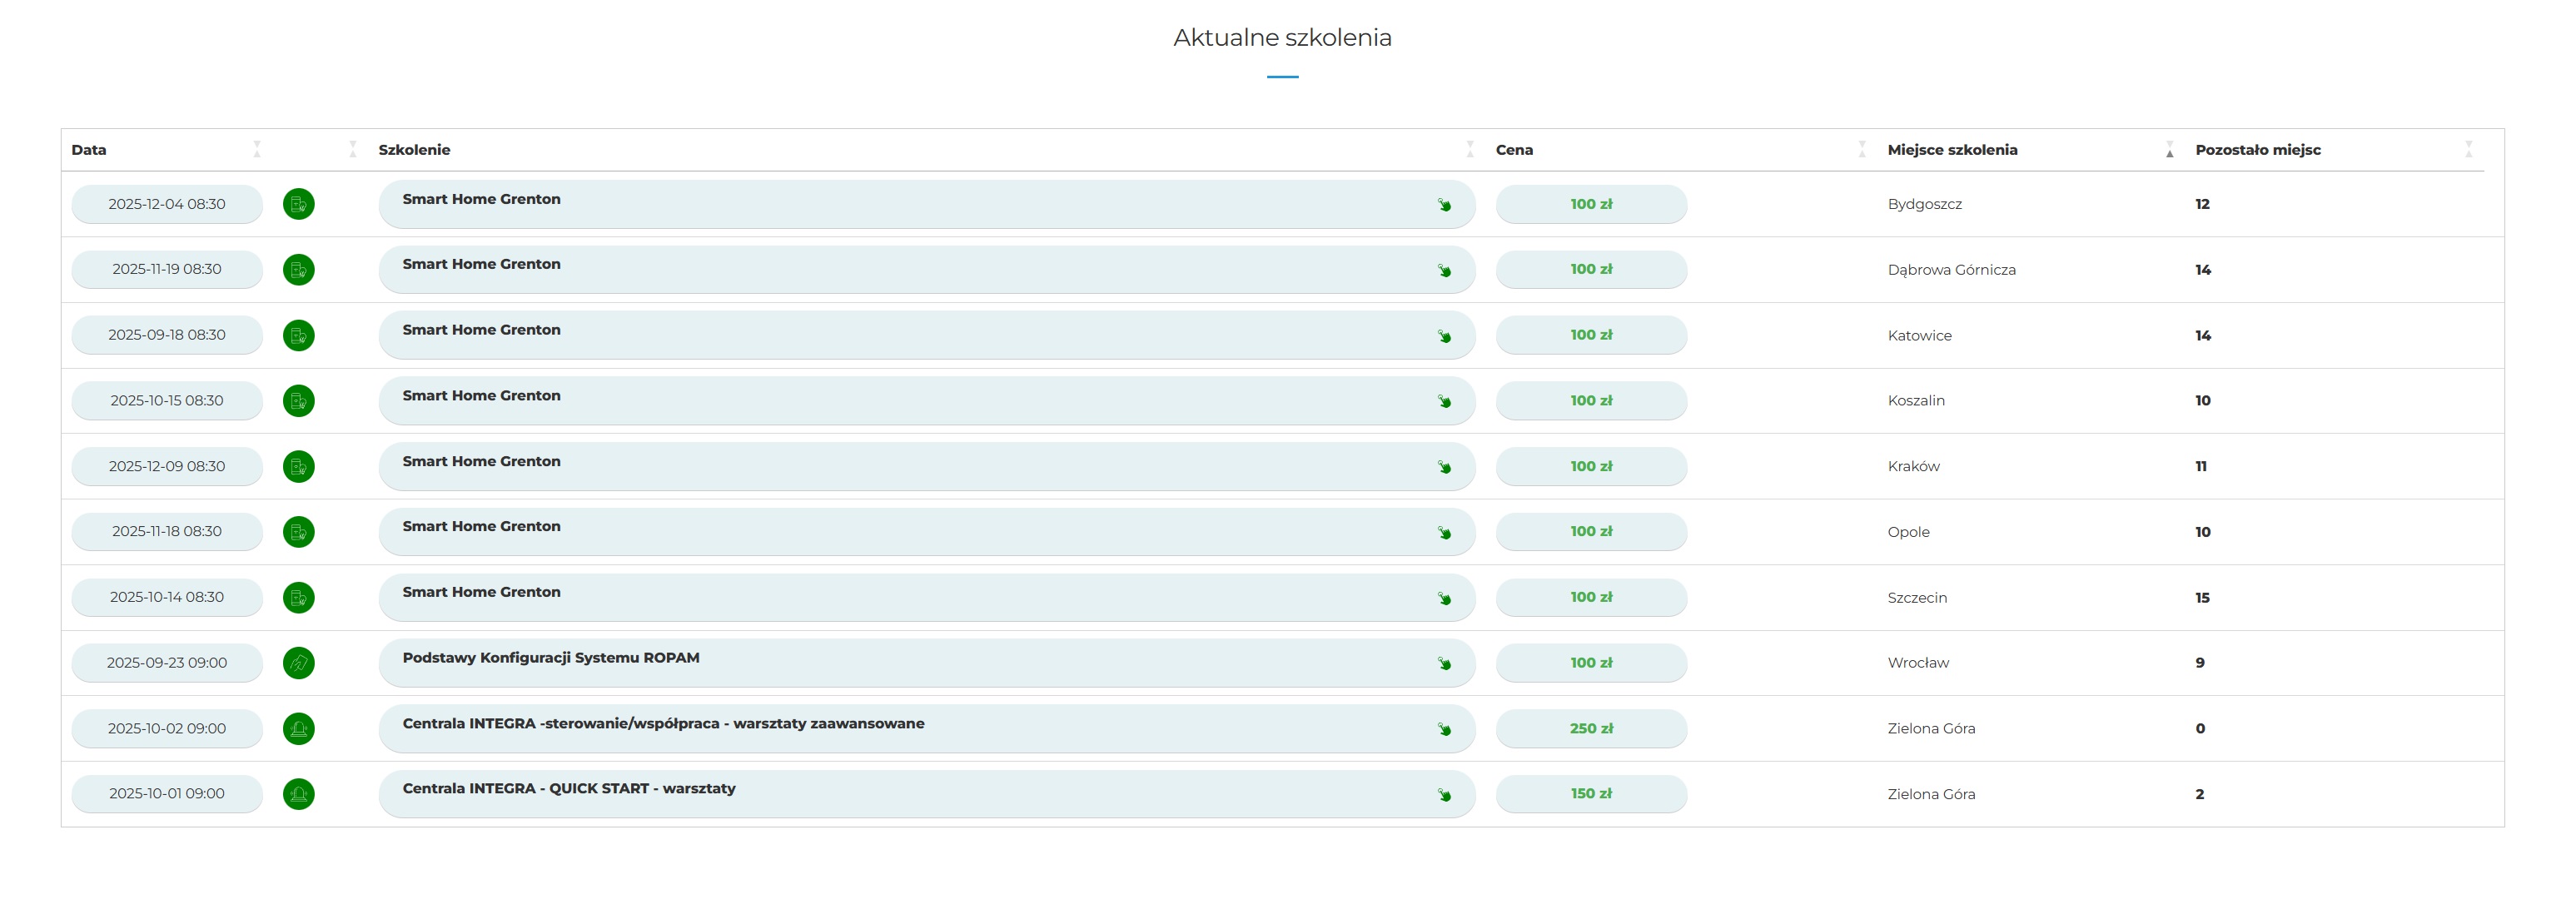Click 100 zł price in Szczecin row
This screenshot has height=924, width=2576.
(1591, 598)
